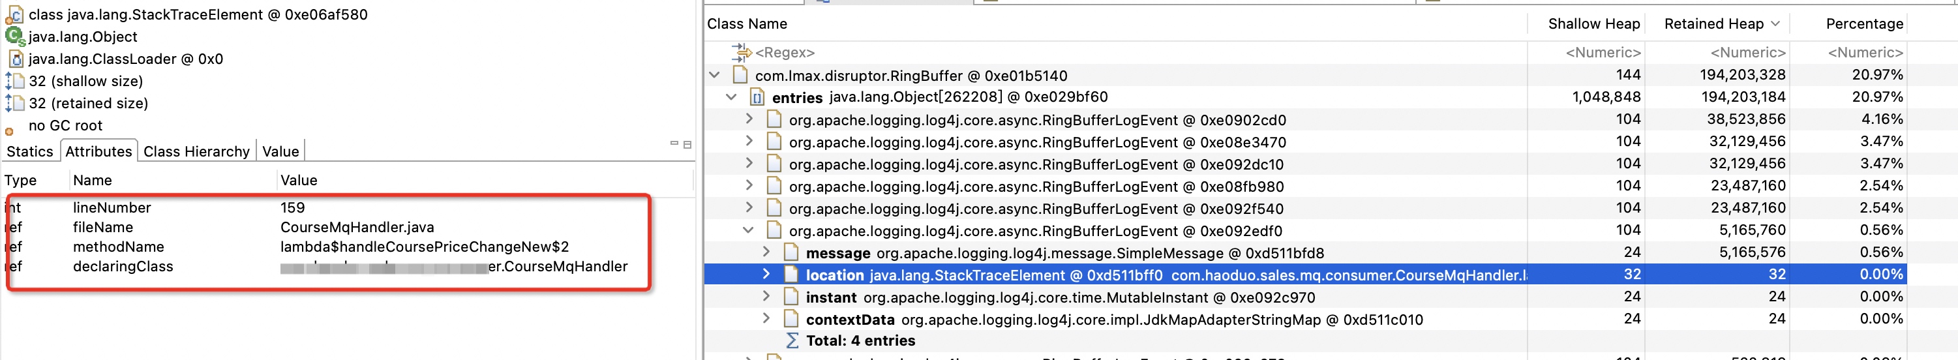Maximize the inspector attributes panel
The width and height of the screenshot is (1958, 360).
pos(687,144)
